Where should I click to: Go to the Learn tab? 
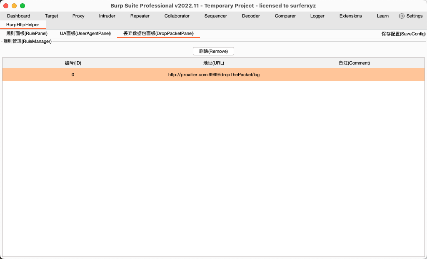tap(382, 16)
